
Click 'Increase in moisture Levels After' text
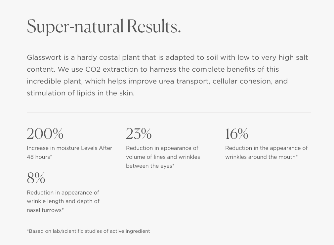69,148
